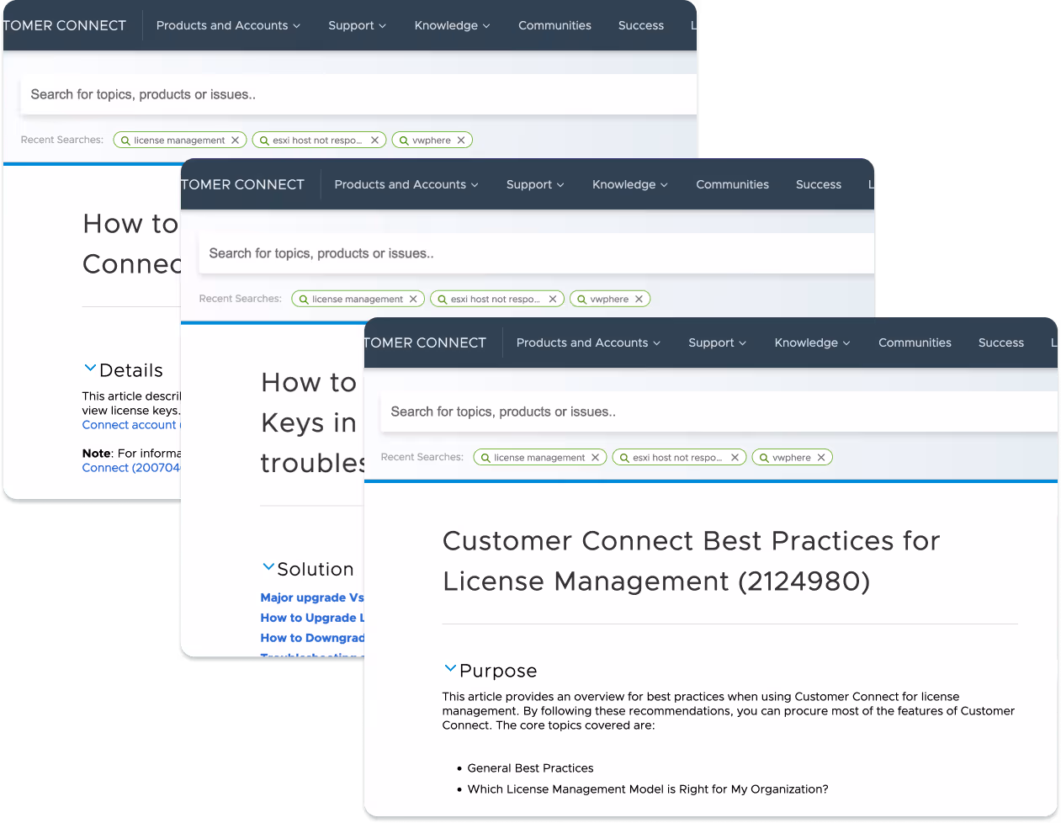Screen dimensions: 1061x823
Task: Open 'How to Downgrad' link in middle window
Action: pos(312,638)
